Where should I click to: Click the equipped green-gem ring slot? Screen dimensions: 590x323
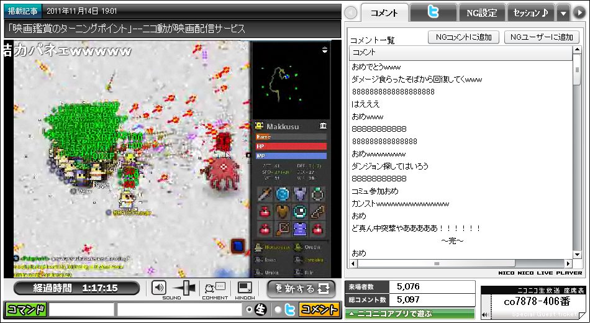tap(317, 194)
